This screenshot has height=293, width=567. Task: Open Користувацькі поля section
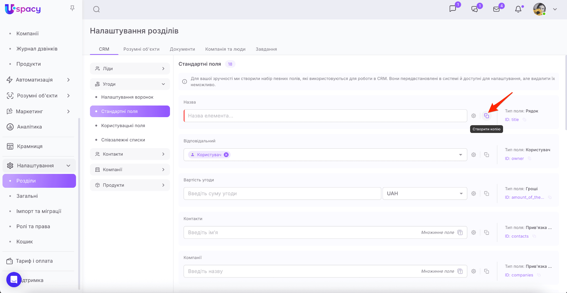tap(123, 125)
